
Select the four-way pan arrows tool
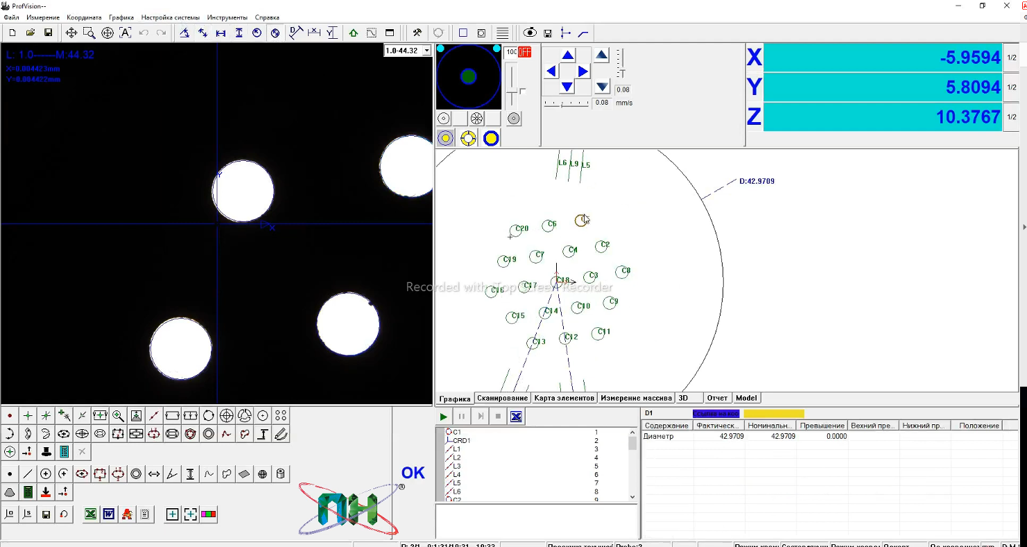point(71,33)
